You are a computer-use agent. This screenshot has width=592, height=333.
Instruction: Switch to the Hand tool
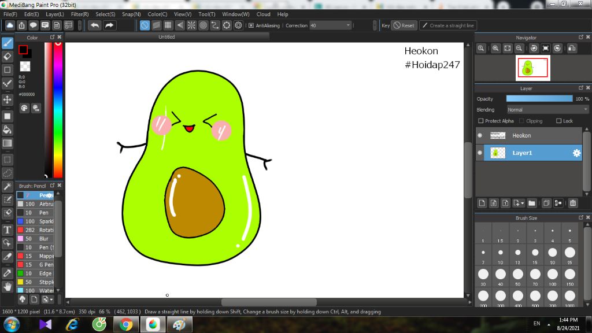tap(8, 287)
